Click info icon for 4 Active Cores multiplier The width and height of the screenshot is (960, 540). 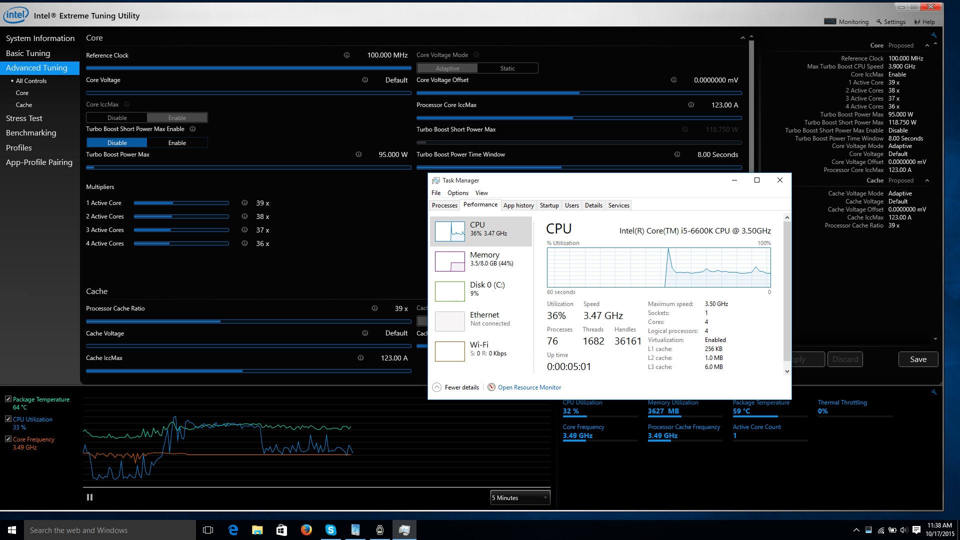tap(244, 243)
